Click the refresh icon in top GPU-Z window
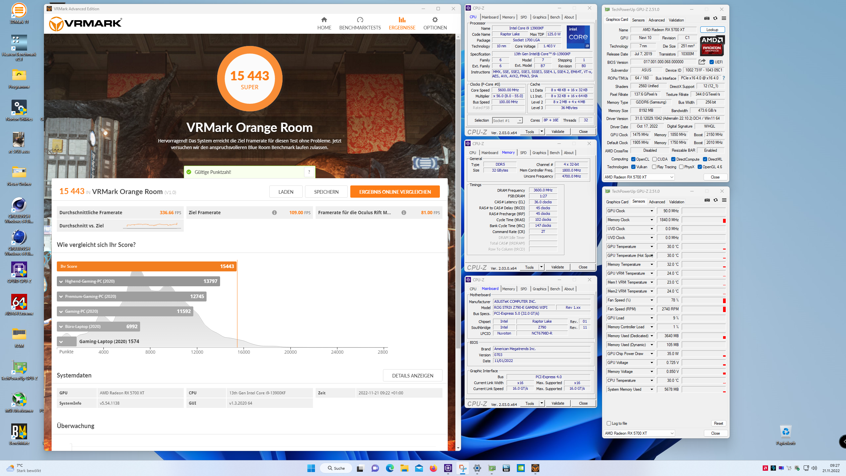Viewport: 846px width, 476px height. [715, 18]
